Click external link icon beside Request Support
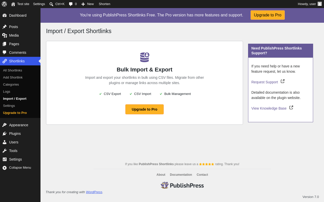The width and height of the screenshot is (324, 202). click(x=283, y=81)
